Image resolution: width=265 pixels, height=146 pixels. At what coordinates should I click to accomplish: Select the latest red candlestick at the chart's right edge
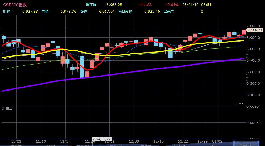[244, 32]
